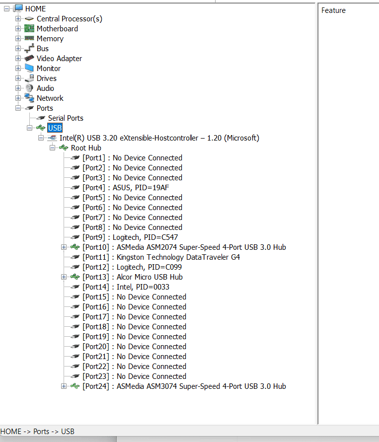Click the Serial Ports icon

coord(41,118)
